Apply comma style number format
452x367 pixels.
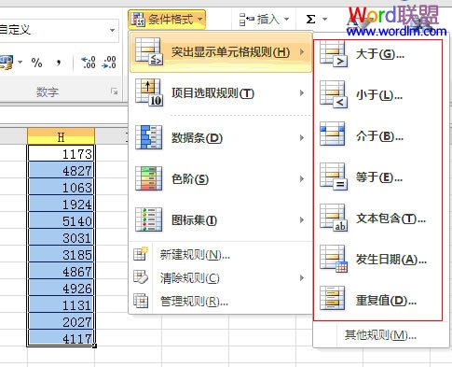(x=59, y=63)
